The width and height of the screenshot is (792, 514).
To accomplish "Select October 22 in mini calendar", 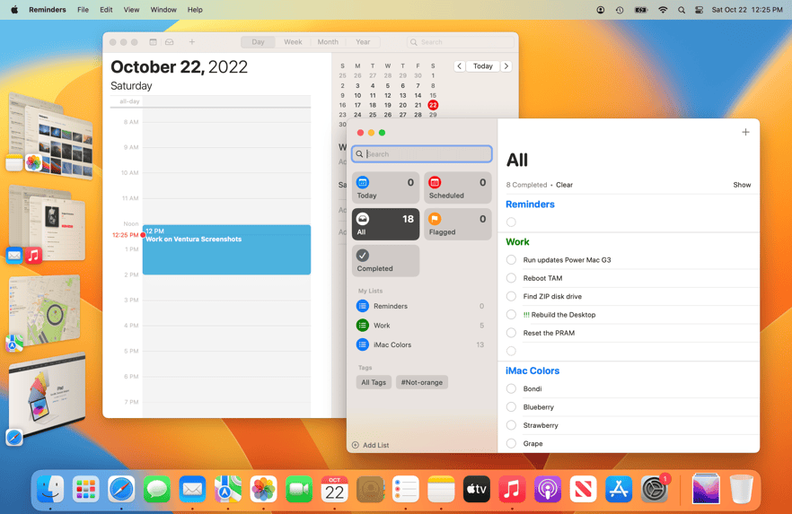I will tap(433, 105).
